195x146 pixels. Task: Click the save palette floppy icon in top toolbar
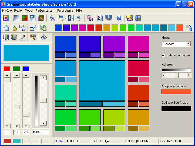click(x=90, y=18)
